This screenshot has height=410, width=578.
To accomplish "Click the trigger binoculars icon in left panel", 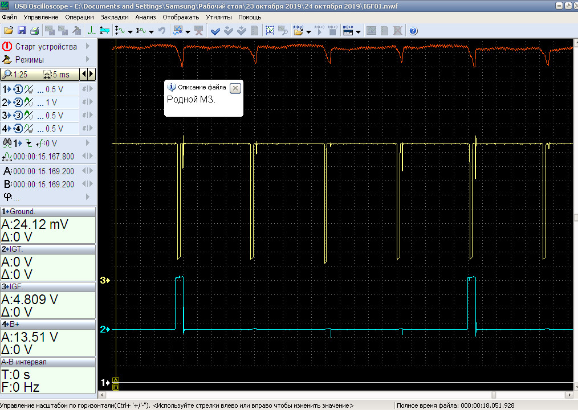I will click(x=7, y=143).
